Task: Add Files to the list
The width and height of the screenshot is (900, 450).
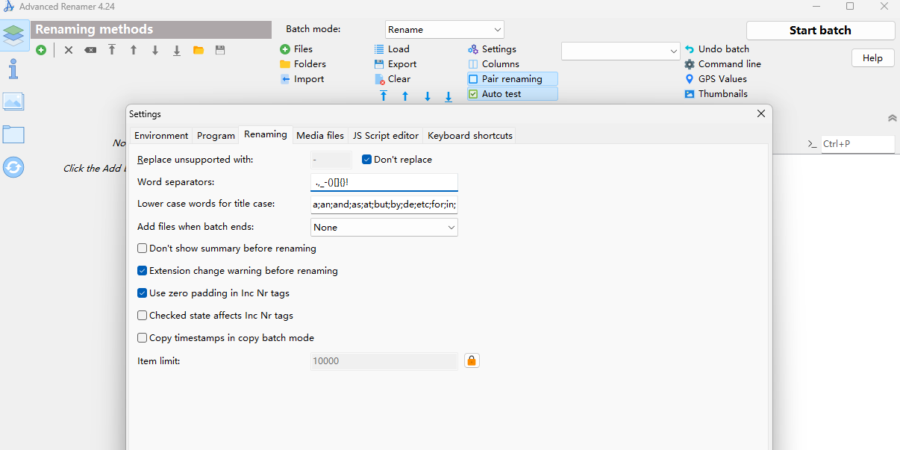Action: pos(296,49)
